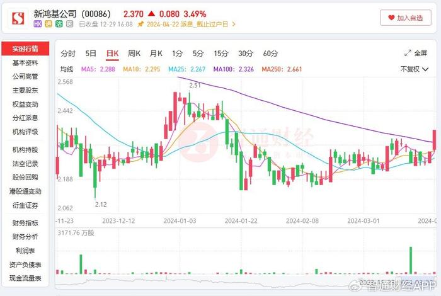Click the MA25: 2.267 indicator label
Image resolution: width=441 pixels, height=296 pixels.
tap(186, 69)
